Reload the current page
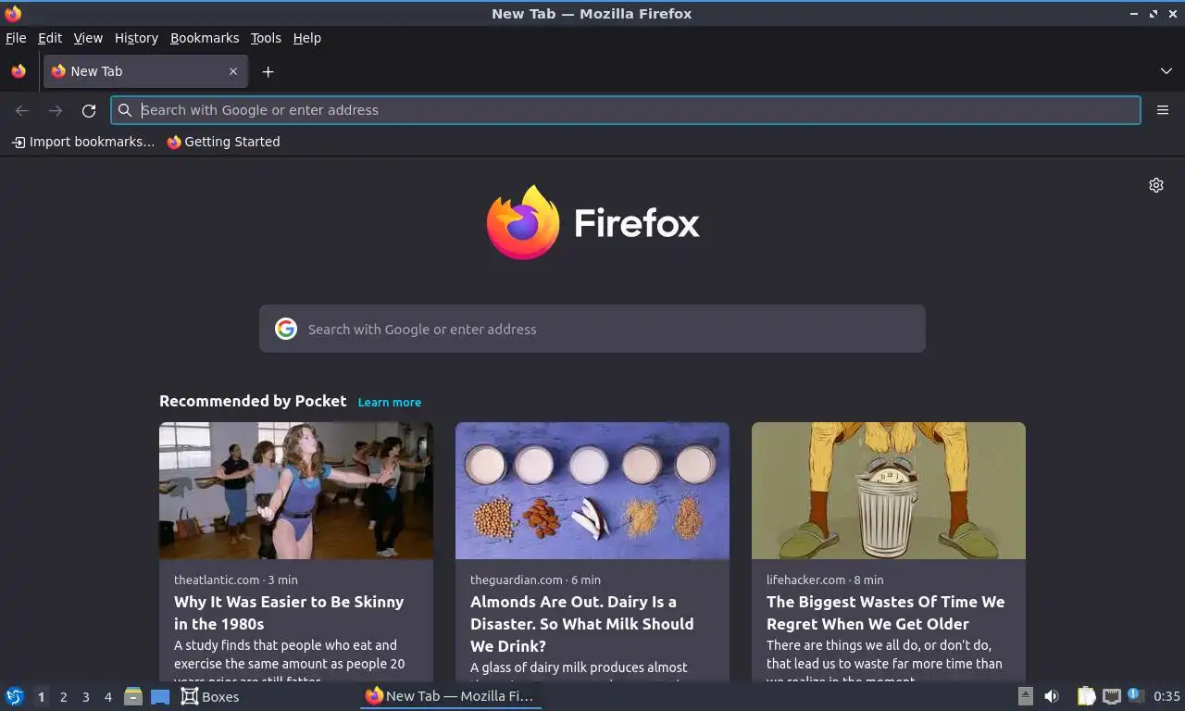The image size is (1185, 711). (89, 110)
